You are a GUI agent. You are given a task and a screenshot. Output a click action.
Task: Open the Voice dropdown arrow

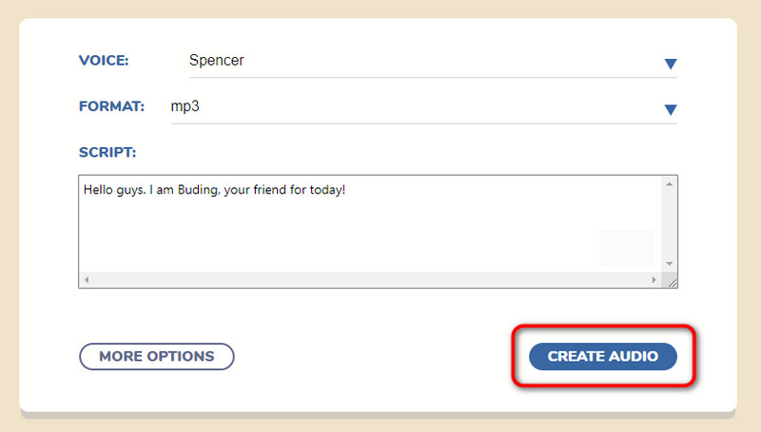pyautogui.click(x=670, y=64)
